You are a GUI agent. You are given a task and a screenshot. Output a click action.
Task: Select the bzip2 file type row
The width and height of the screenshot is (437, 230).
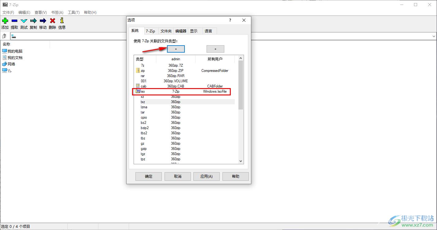184,128
